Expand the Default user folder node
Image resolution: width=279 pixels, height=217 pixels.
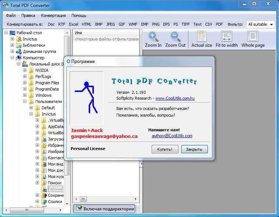[x=31, y=108]
